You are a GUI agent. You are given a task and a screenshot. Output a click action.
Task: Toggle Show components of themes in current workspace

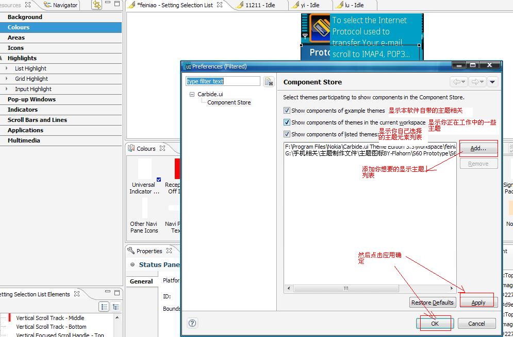click(287, 122)
